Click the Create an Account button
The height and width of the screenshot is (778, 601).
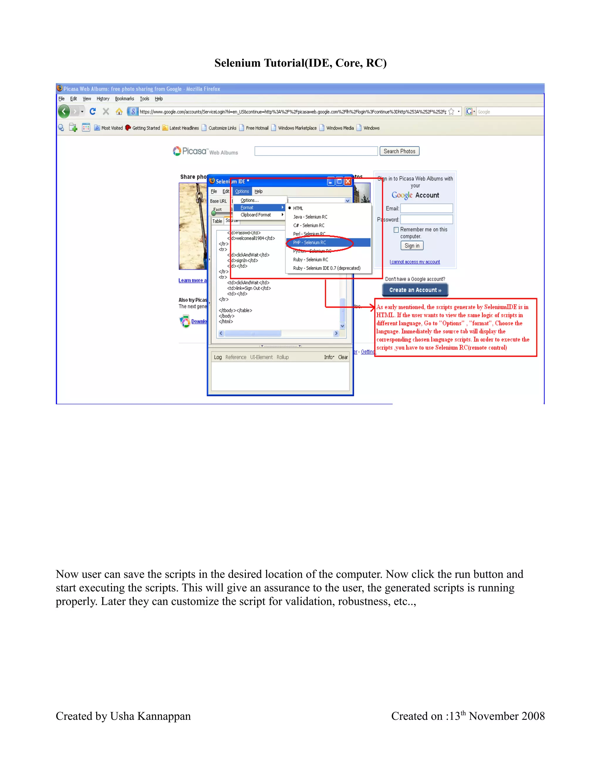[415, 290]
